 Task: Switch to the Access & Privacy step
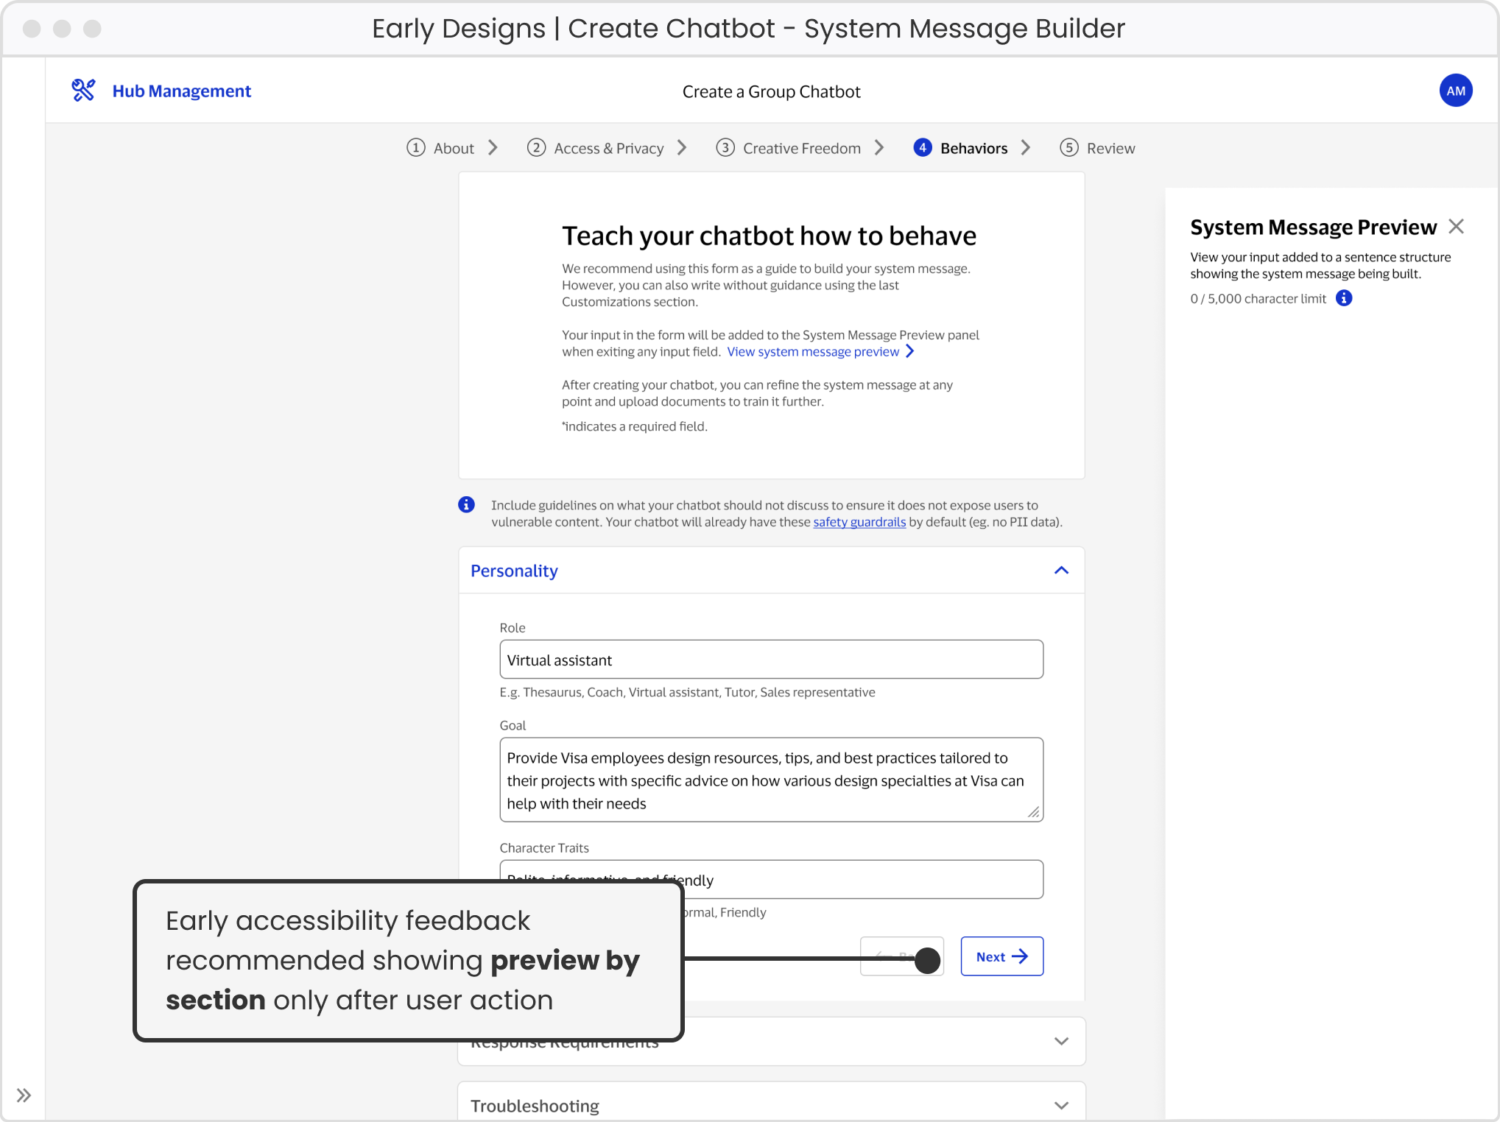pos(608,147)
